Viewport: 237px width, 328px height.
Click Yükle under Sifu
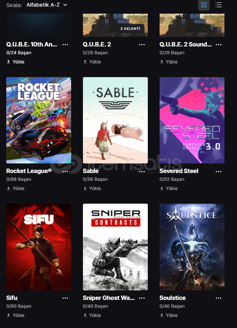(x=16, y=315)
